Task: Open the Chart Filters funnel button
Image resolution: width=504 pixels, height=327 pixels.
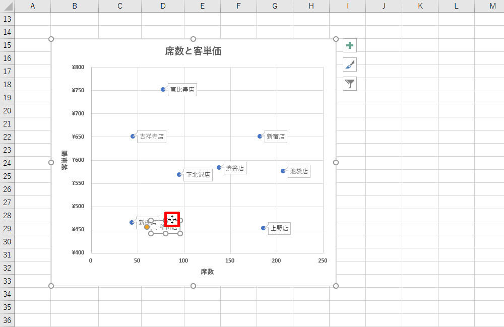Action: click(x=350, y=84)
